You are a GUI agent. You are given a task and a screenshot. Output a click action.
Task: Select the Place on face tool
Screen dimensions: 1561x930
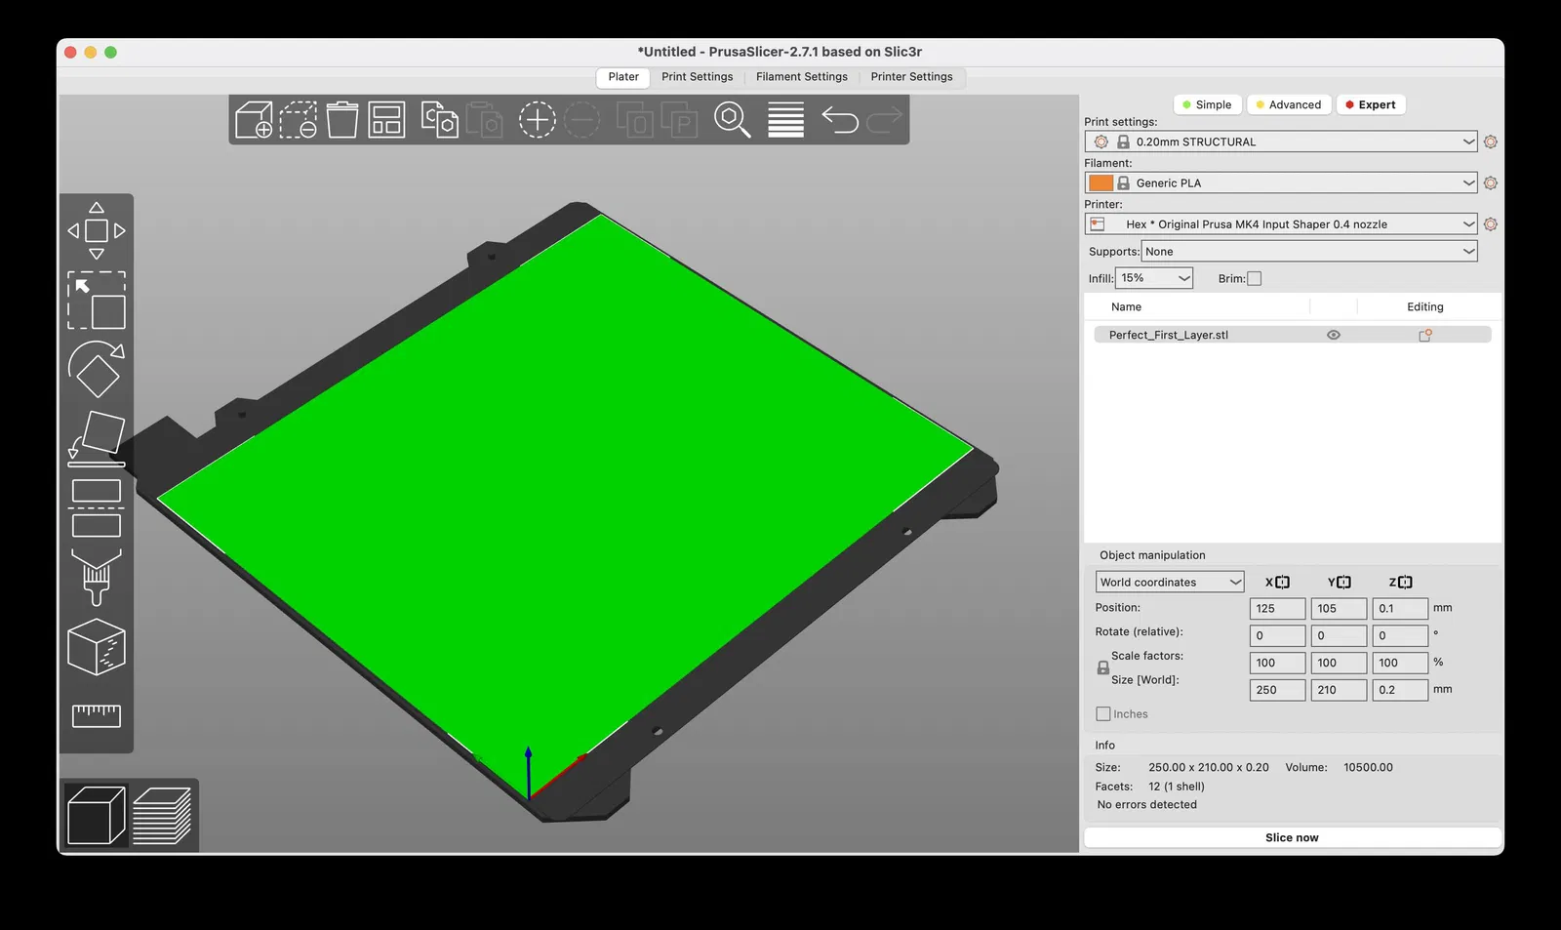[97, 438]
